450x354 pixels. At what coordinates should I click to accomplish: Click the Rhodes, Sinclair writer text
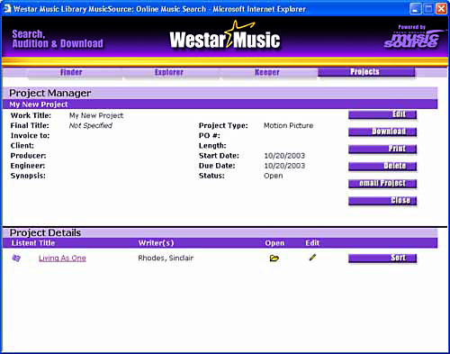coord(166,258)
